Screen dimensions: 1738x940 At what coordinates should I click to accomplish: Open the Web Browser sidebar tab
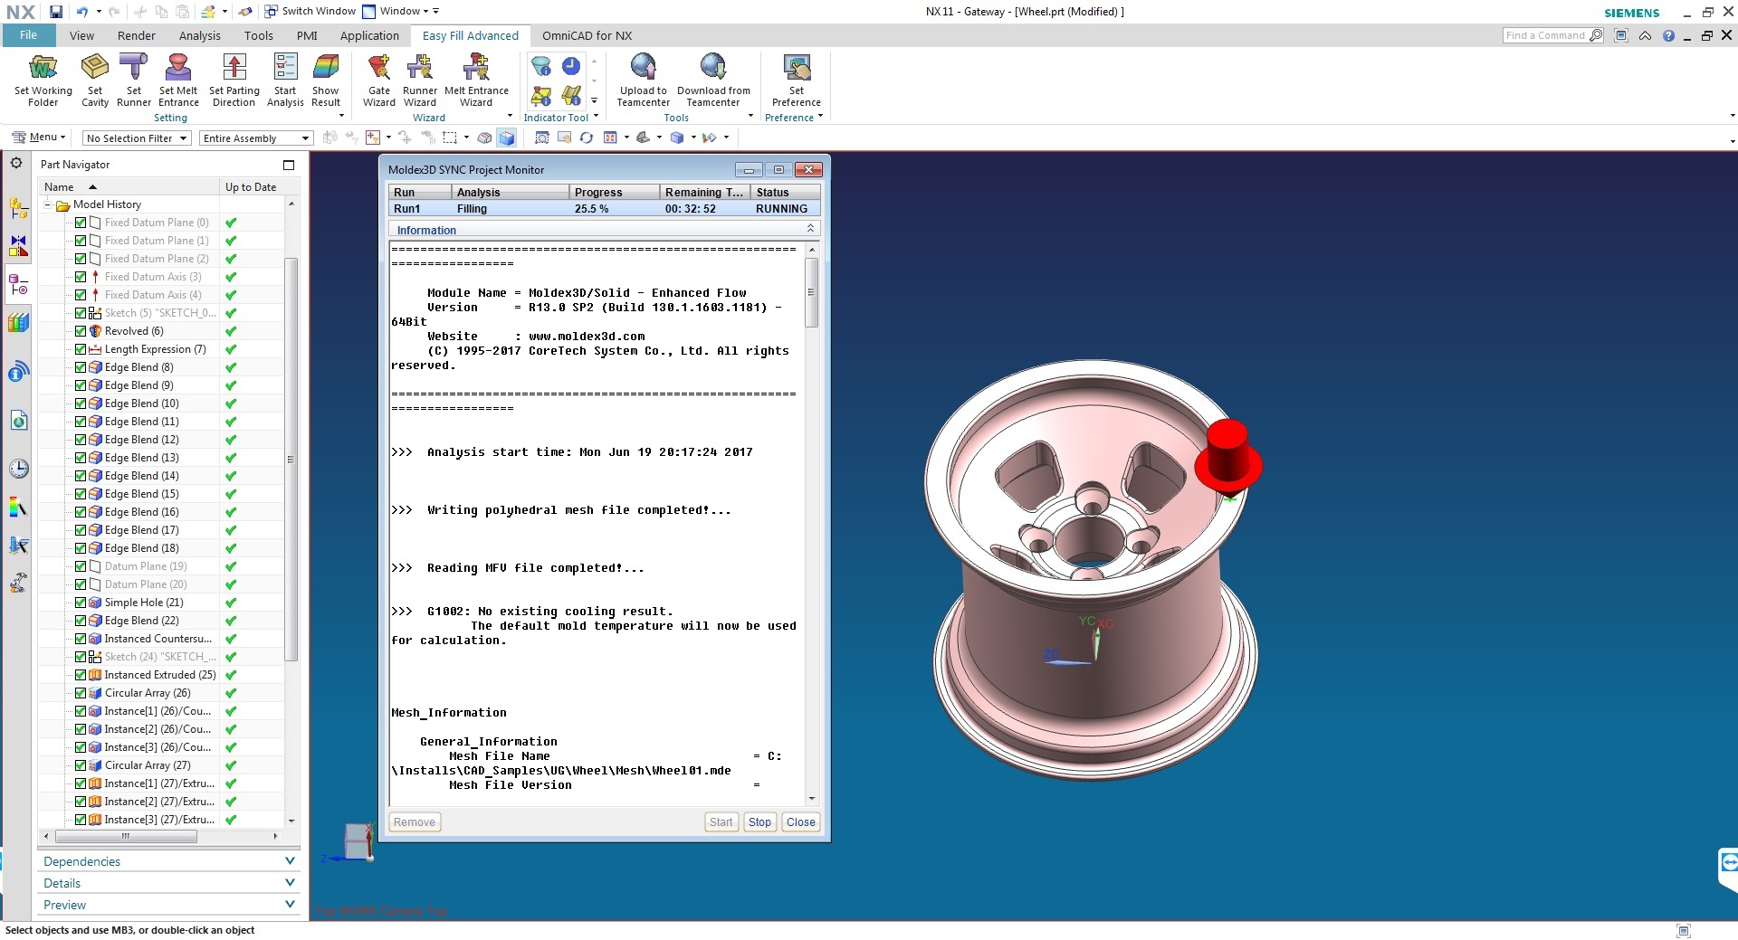coord(18,421)
